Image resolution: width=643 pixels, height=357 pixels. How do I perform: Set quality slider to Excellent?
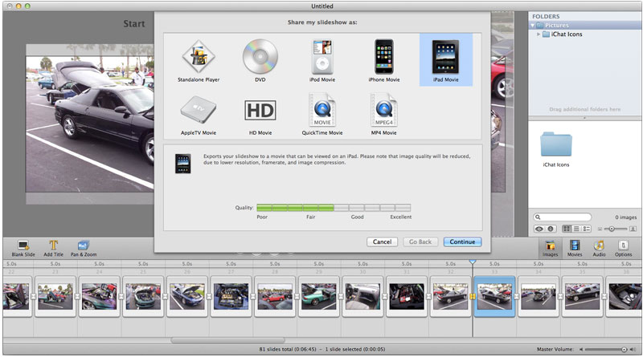pyautogui.click(x=403, y=208)
